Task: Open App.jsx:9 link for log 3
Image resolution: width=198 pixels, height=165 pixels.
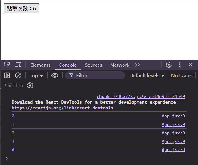Action: tap(173, 141)
